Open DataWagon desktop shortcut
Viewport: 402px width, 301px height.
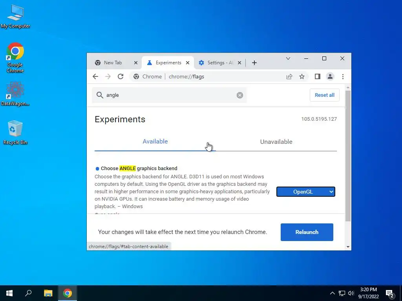[15, 94]
